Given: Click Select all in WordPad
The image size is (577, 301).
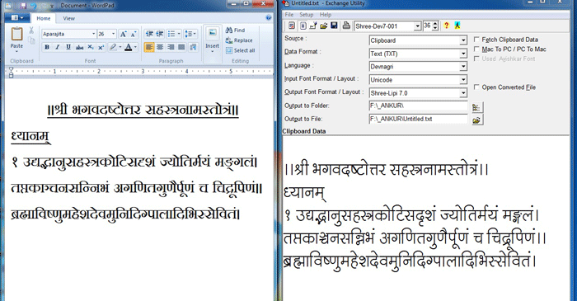Looking at the screenshot, I should coord(241,50).
